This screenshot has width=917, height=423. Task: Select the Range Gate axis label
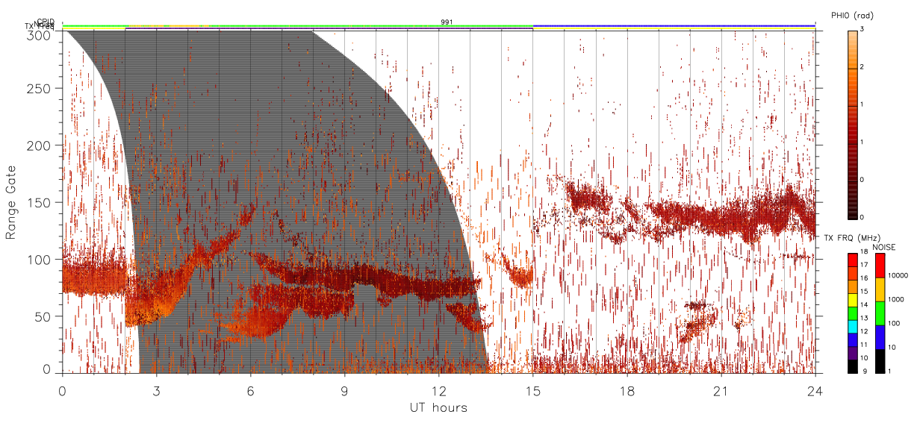(x=11, y=202)
